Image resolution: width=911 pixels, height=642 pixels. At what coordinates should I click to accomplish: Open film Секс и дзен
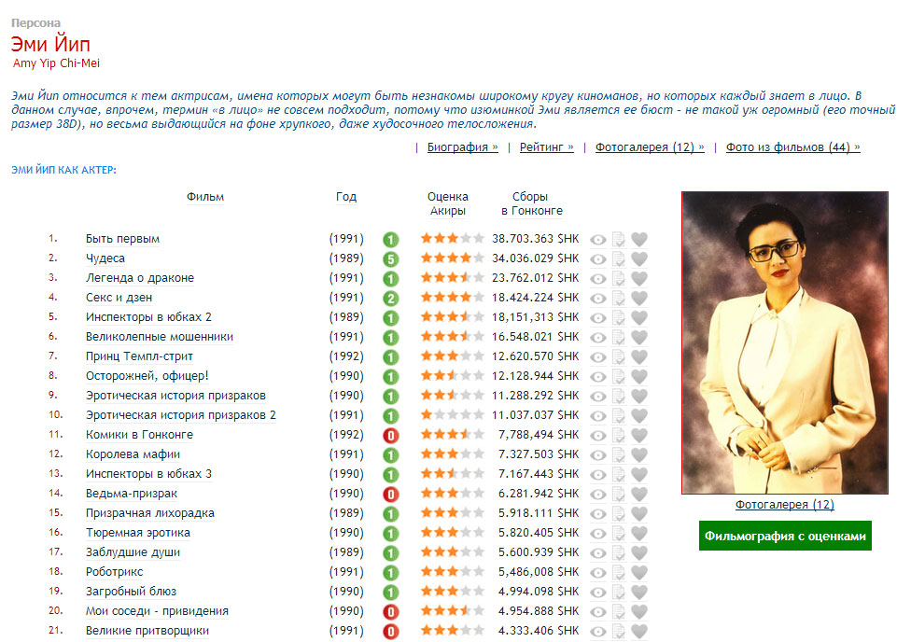119,298
